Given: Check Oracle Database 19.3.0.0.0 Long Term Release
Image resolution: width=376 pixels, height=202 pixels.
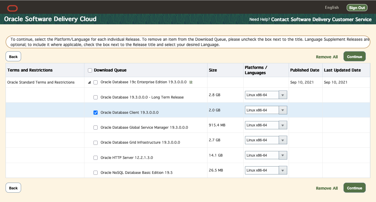Looking at the screenshot, I should pyautogui.click(x=96, y=97).
